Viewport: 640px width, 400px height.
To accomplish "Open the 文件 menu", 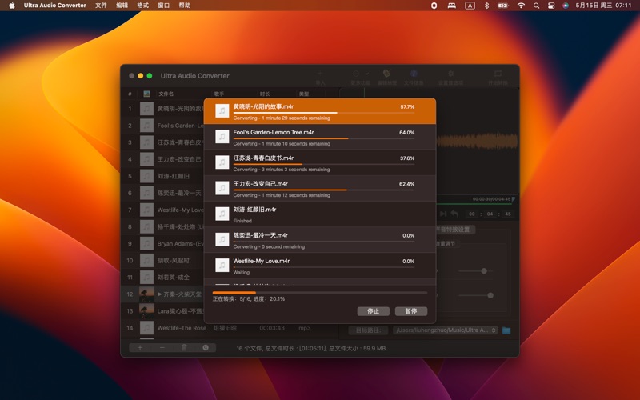I will click(101, 6).
